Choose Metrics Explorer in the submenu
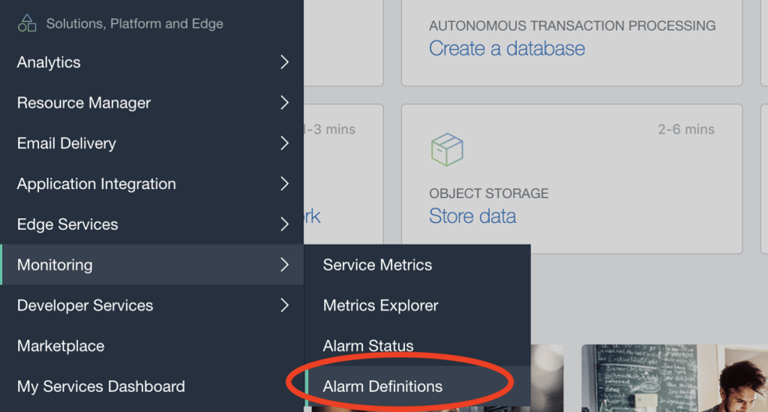768x412 pixels. point(380,305)
